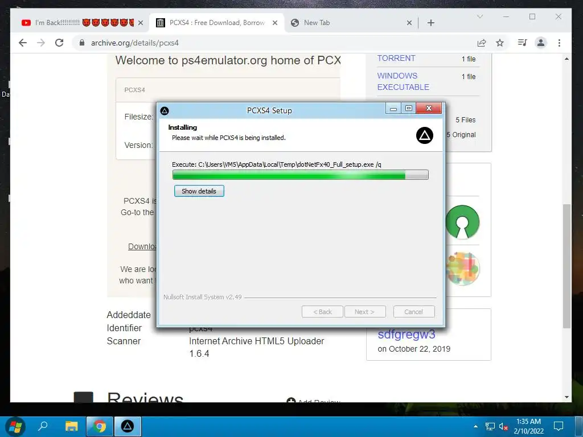Bookmark this page with the star
Viewport: 583px width, 437px height.
[500, 43]
